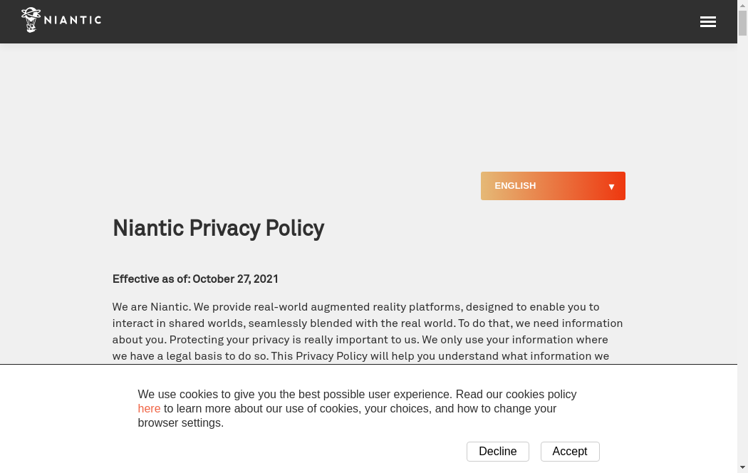Click the scrollbar up arrow
Image resolution: width=748 pixels, height=473 pixels.
pyautogui.click(x=742, y=6)
